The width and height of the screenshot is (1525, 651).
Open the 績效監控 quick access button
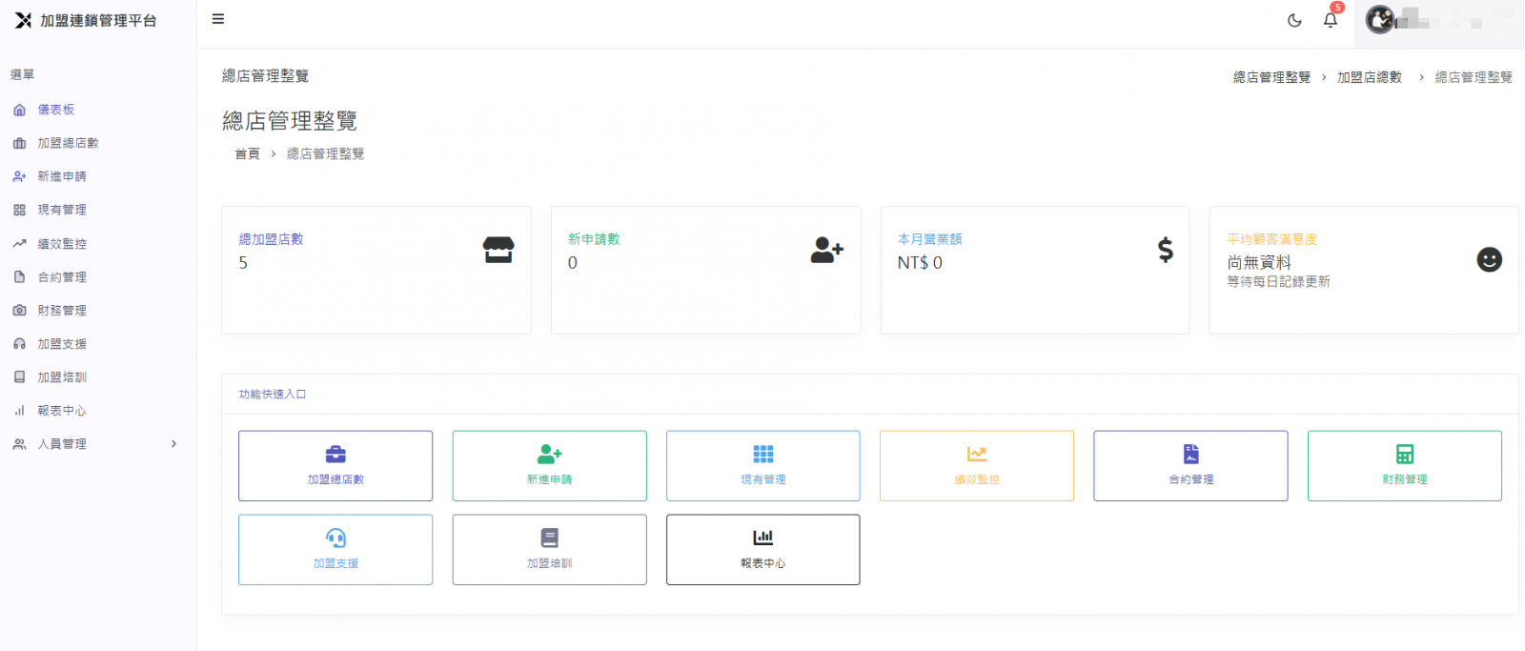tap(977, 466)
